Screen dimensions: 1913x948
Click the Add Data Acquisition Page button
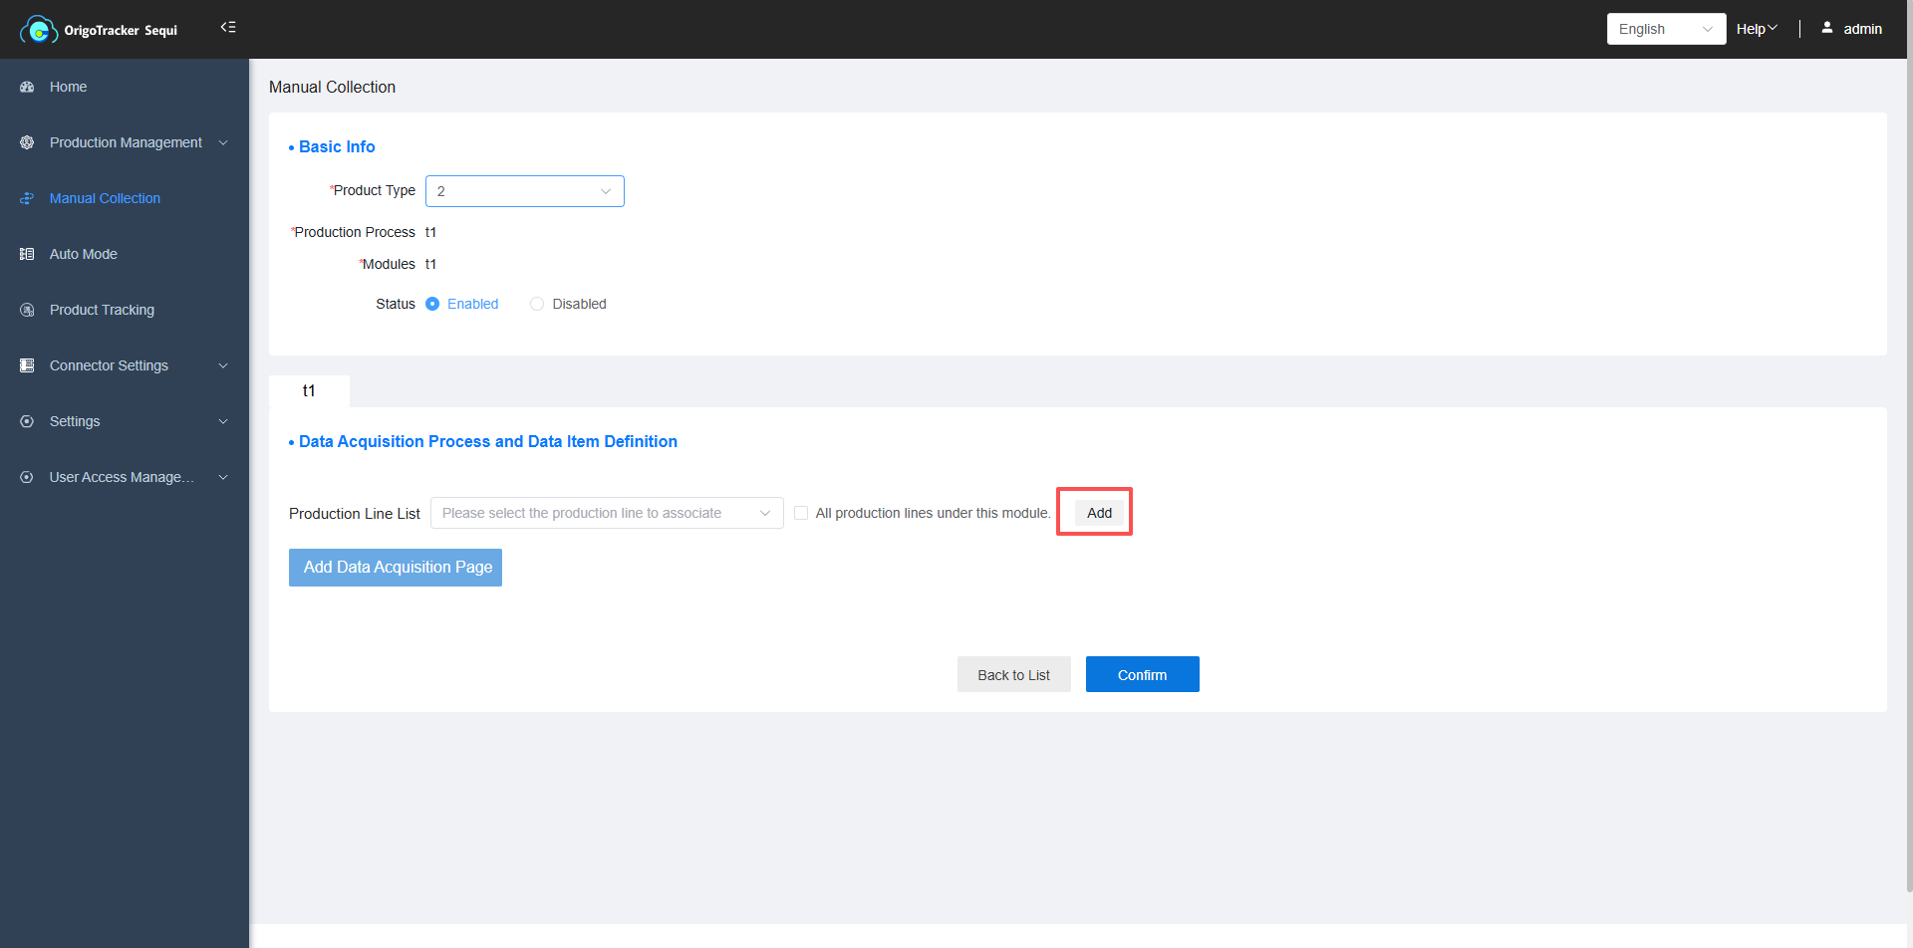click(x=396, y=568)
